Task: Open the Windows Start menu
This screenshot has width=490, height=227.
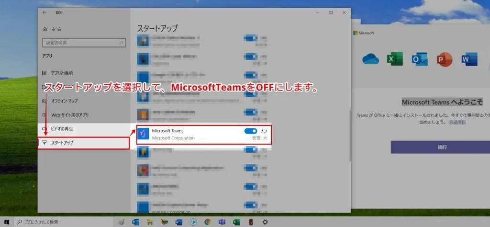Action: tap(7, 222)
